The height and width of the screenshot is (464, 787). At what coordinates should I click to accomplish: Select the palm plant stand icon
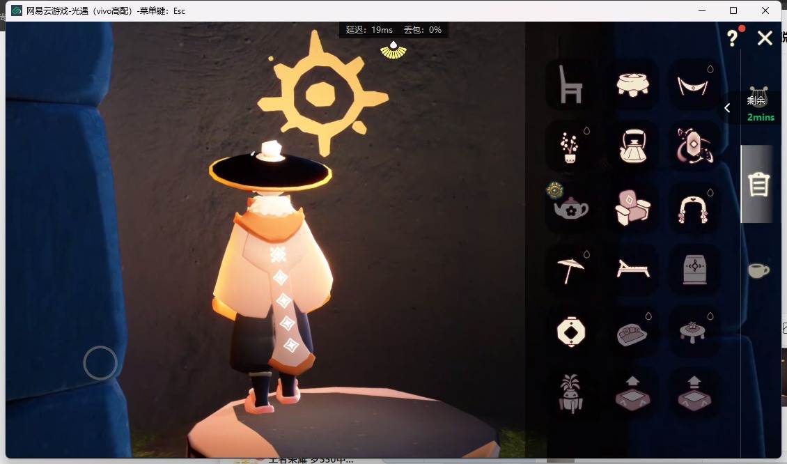point(570,394)
